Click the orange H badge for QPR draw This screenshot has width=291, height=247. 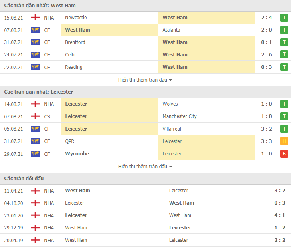(284, 141)
